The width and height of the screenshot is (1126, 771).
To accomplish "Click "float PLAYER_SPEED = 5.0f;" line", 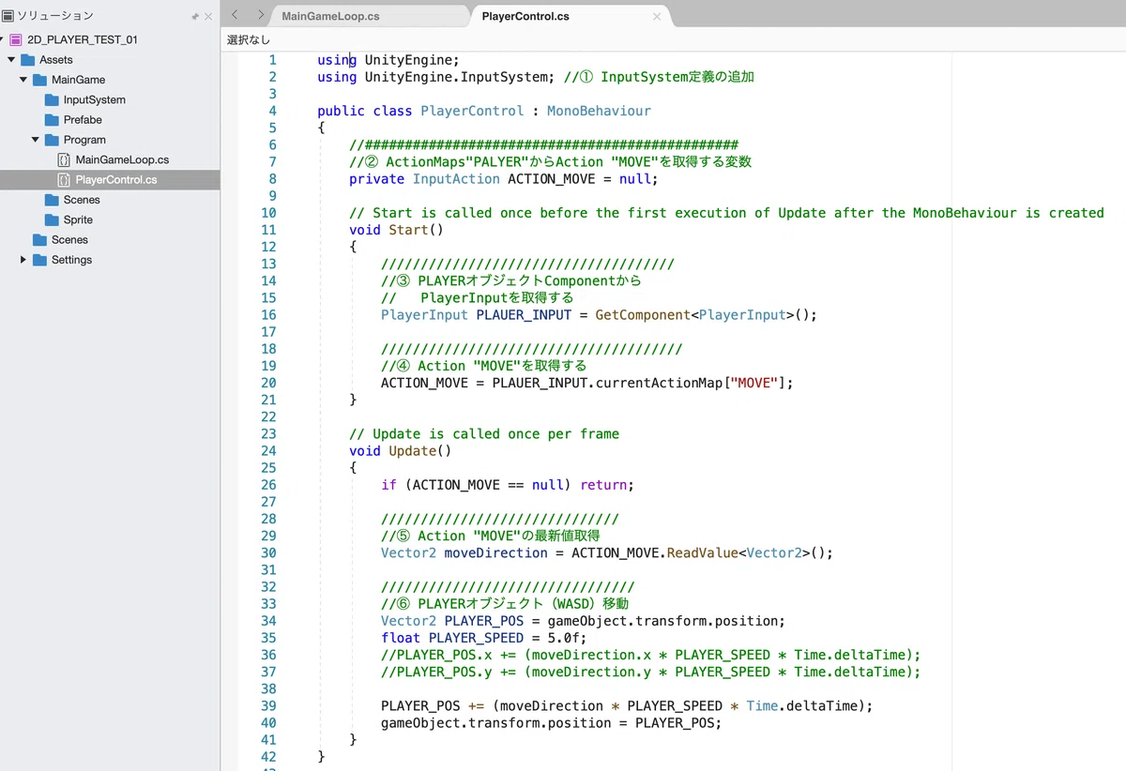I will pos(484,638).
